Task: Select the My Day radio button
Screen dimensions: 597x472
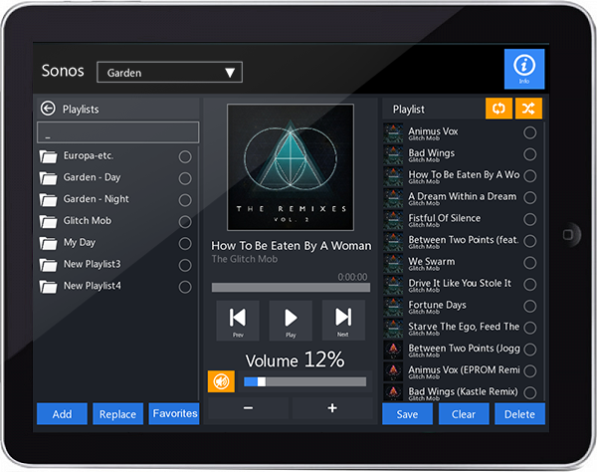Action: click(185, 243)
